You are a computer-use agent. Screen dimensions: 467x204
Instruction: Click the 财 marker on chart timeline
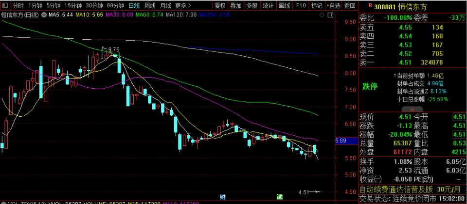[x=222, y=197]
